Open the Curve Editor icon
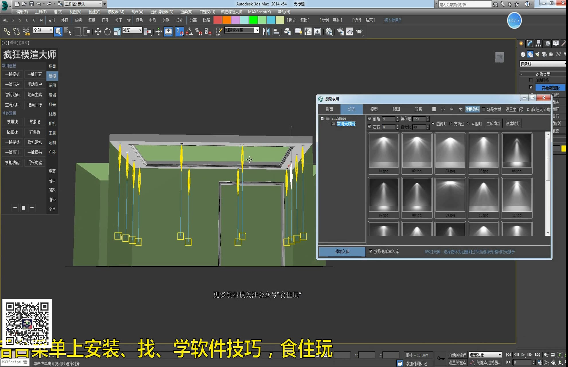Screen dimensions: 568x367 pos(308,31)
